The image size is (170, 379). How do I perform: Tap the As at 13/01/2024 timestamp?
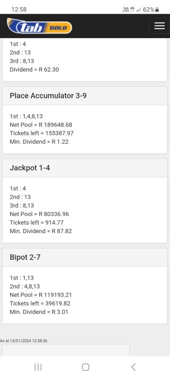click(24, 341)
